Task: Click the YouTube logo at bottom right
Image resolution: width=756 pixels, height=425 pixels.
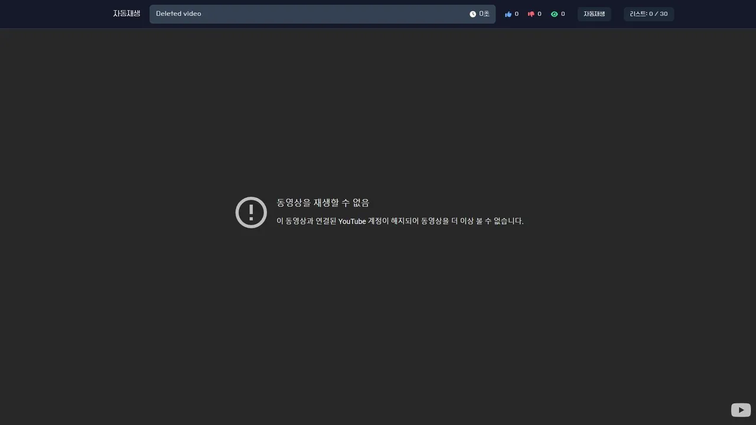Action: point(741,410)
